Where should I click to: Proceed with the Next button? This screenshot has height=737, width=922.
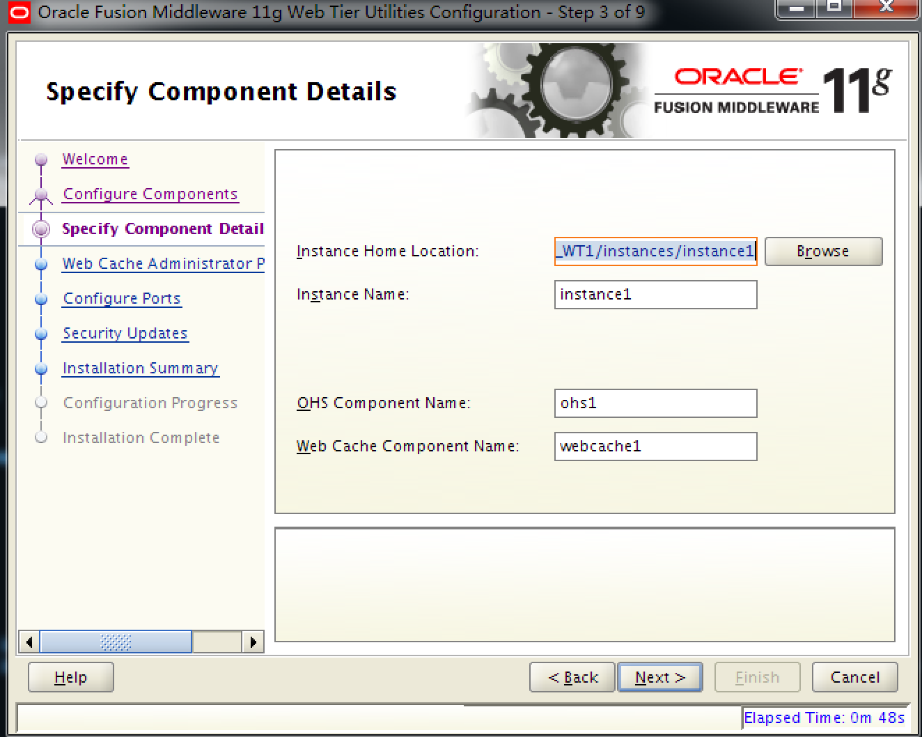pos(660,677)
